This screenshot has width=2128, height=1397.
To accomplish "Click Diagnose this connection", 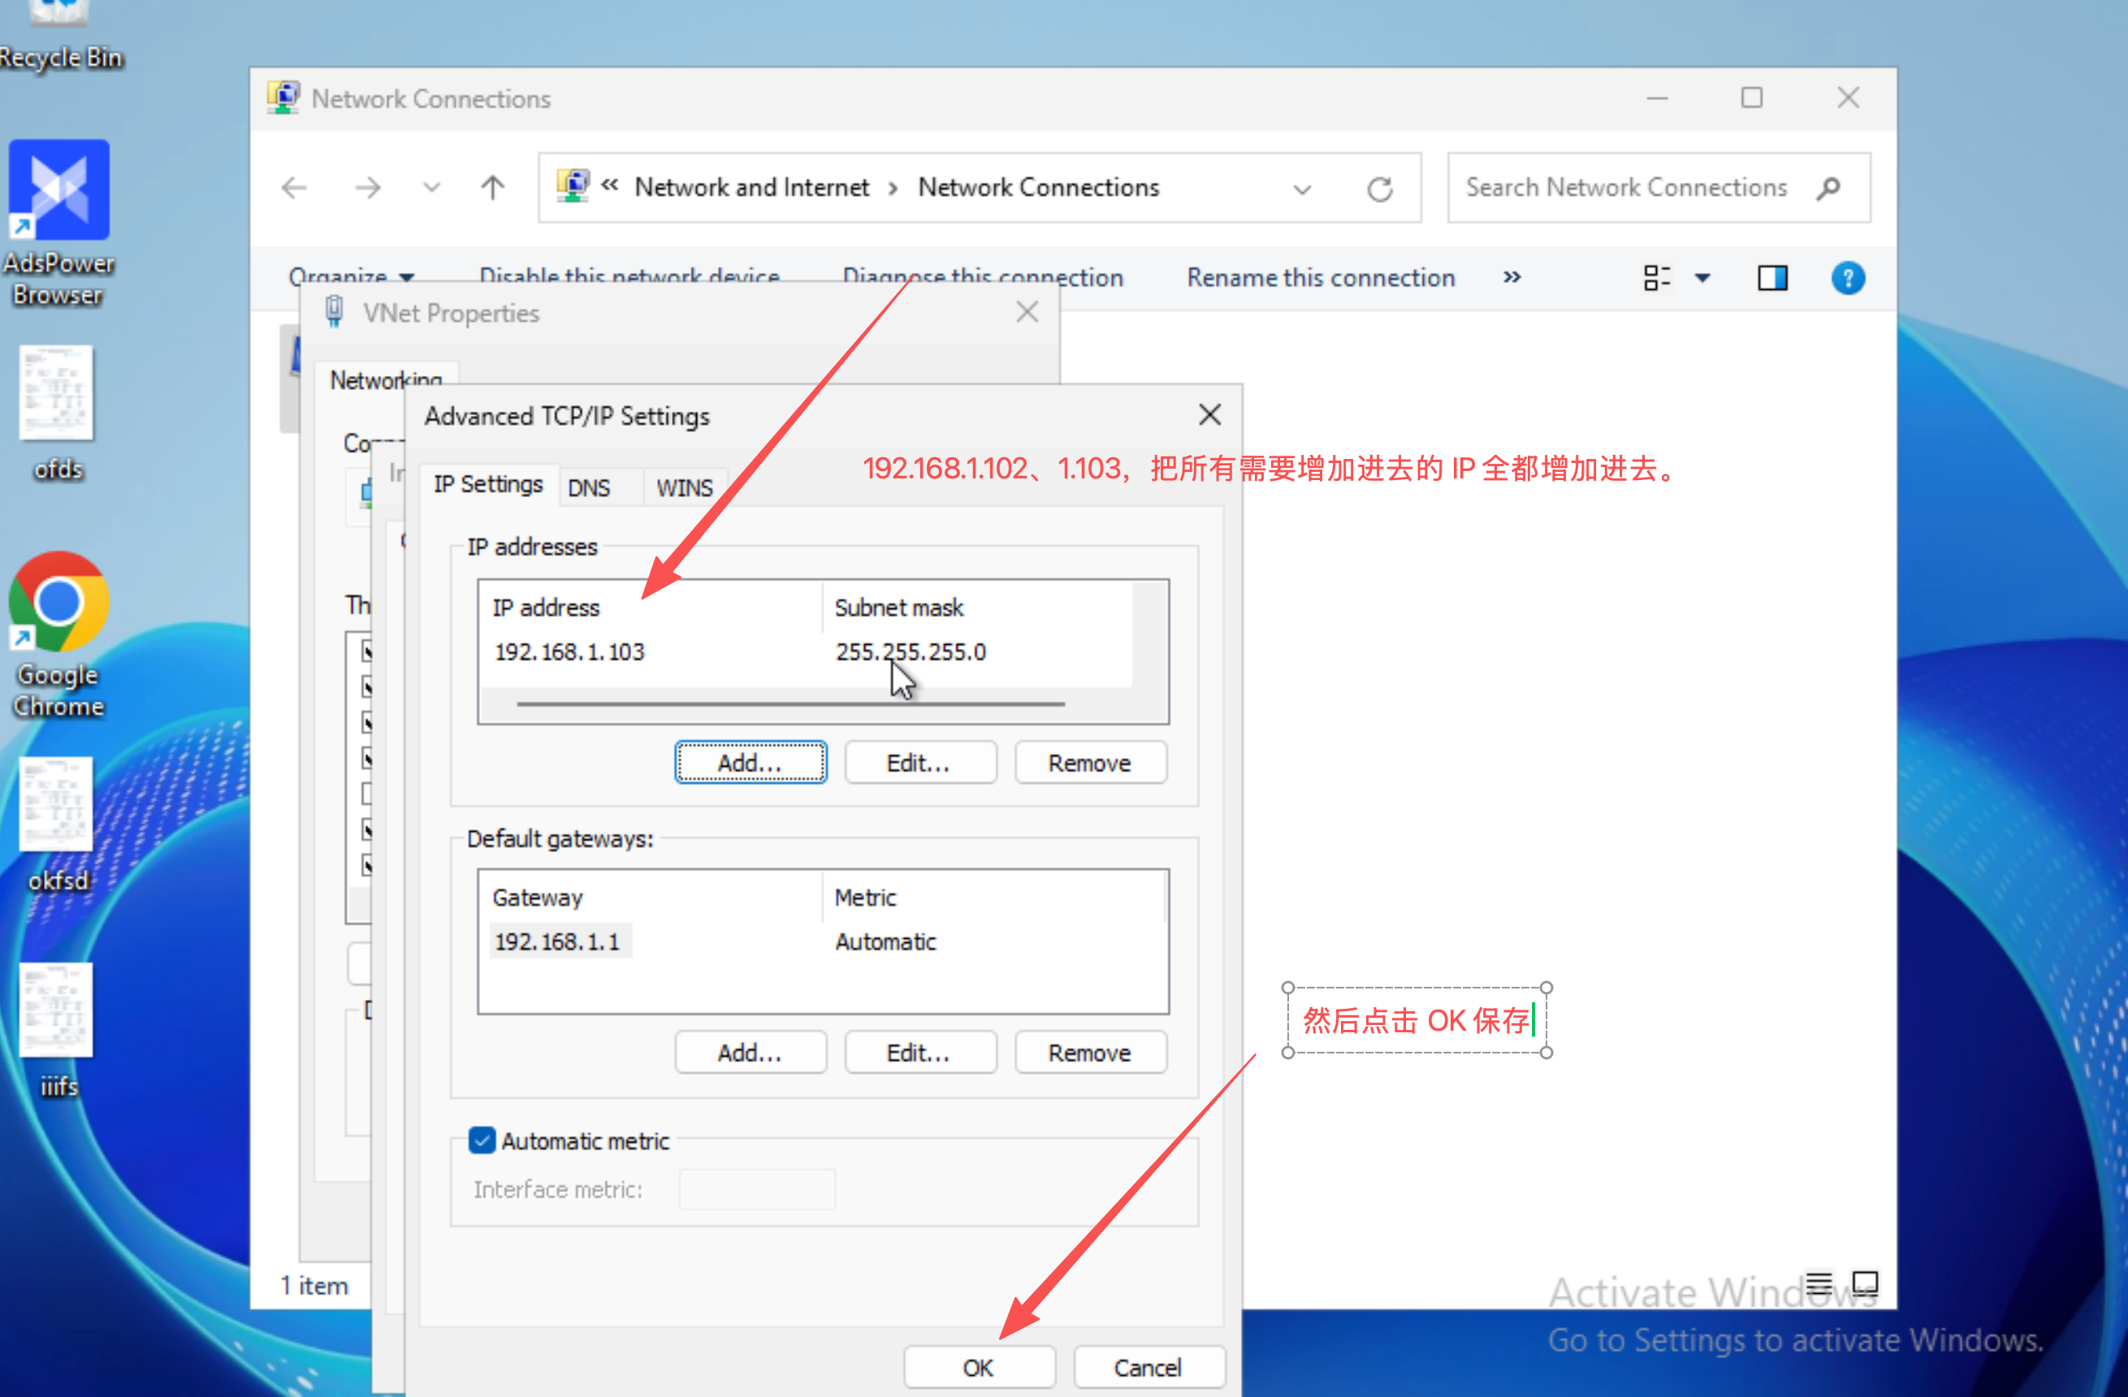I will pos(983,278).
